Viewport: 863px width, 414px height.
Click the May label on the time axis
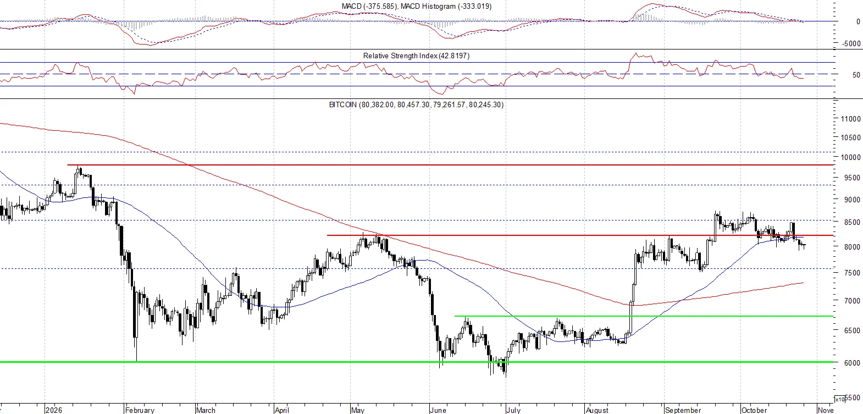[358, 410]
